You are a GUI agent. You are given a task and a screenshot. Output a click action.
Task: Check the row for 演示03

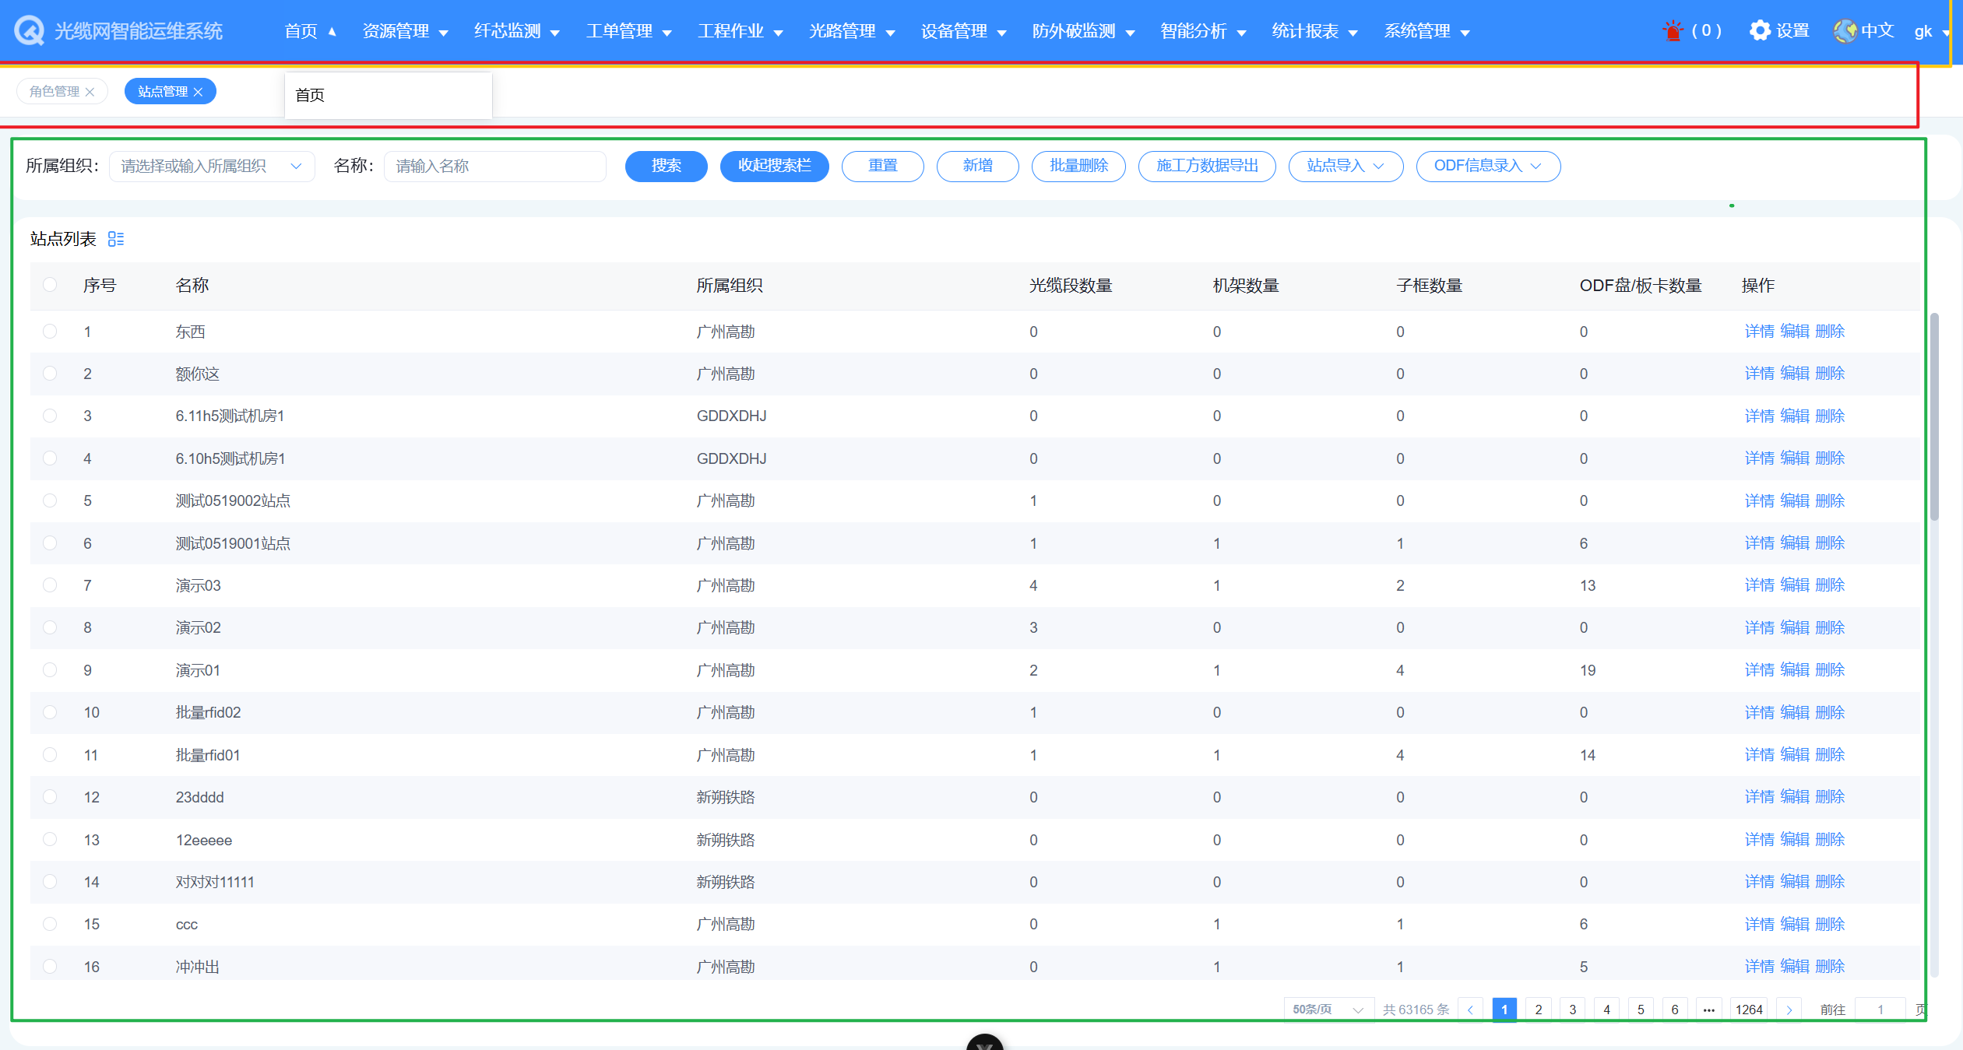50,585
